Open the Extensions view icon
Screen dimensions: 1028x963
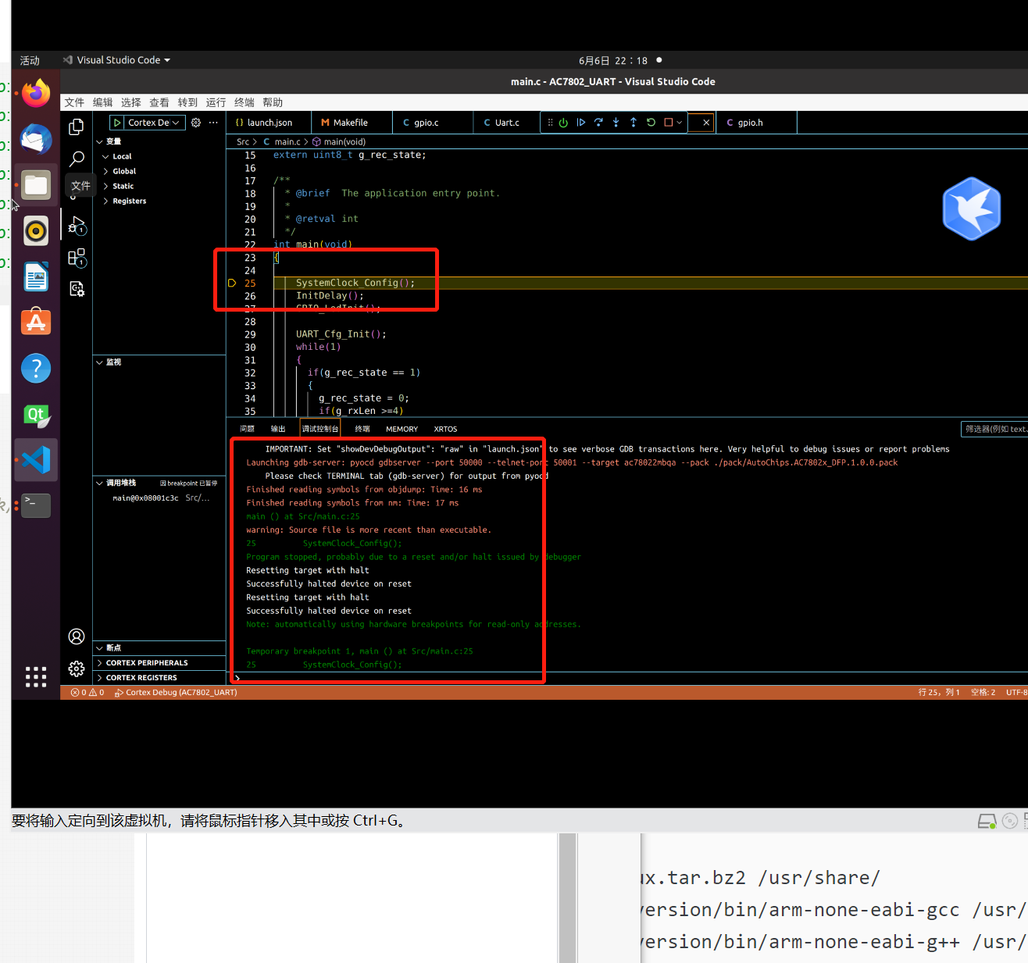tap(77, 258)
